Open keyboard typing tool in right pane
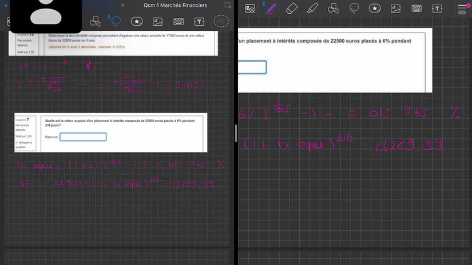The height and width of the screenshot is (265, 472). pos(417,9)
